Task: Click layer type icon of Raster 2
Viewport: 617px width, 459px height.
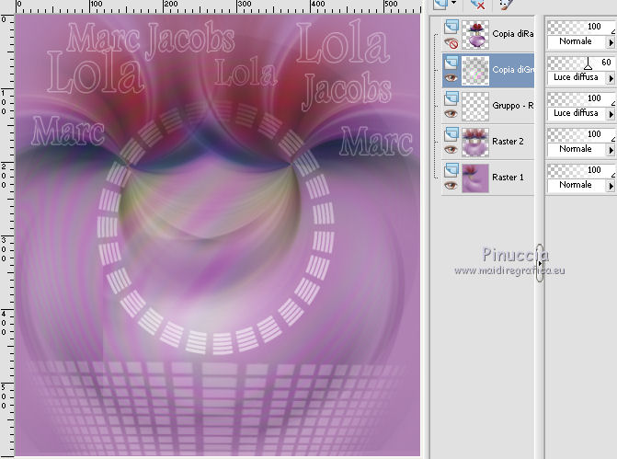Action: pyautogui.click(x=451, y=134)
